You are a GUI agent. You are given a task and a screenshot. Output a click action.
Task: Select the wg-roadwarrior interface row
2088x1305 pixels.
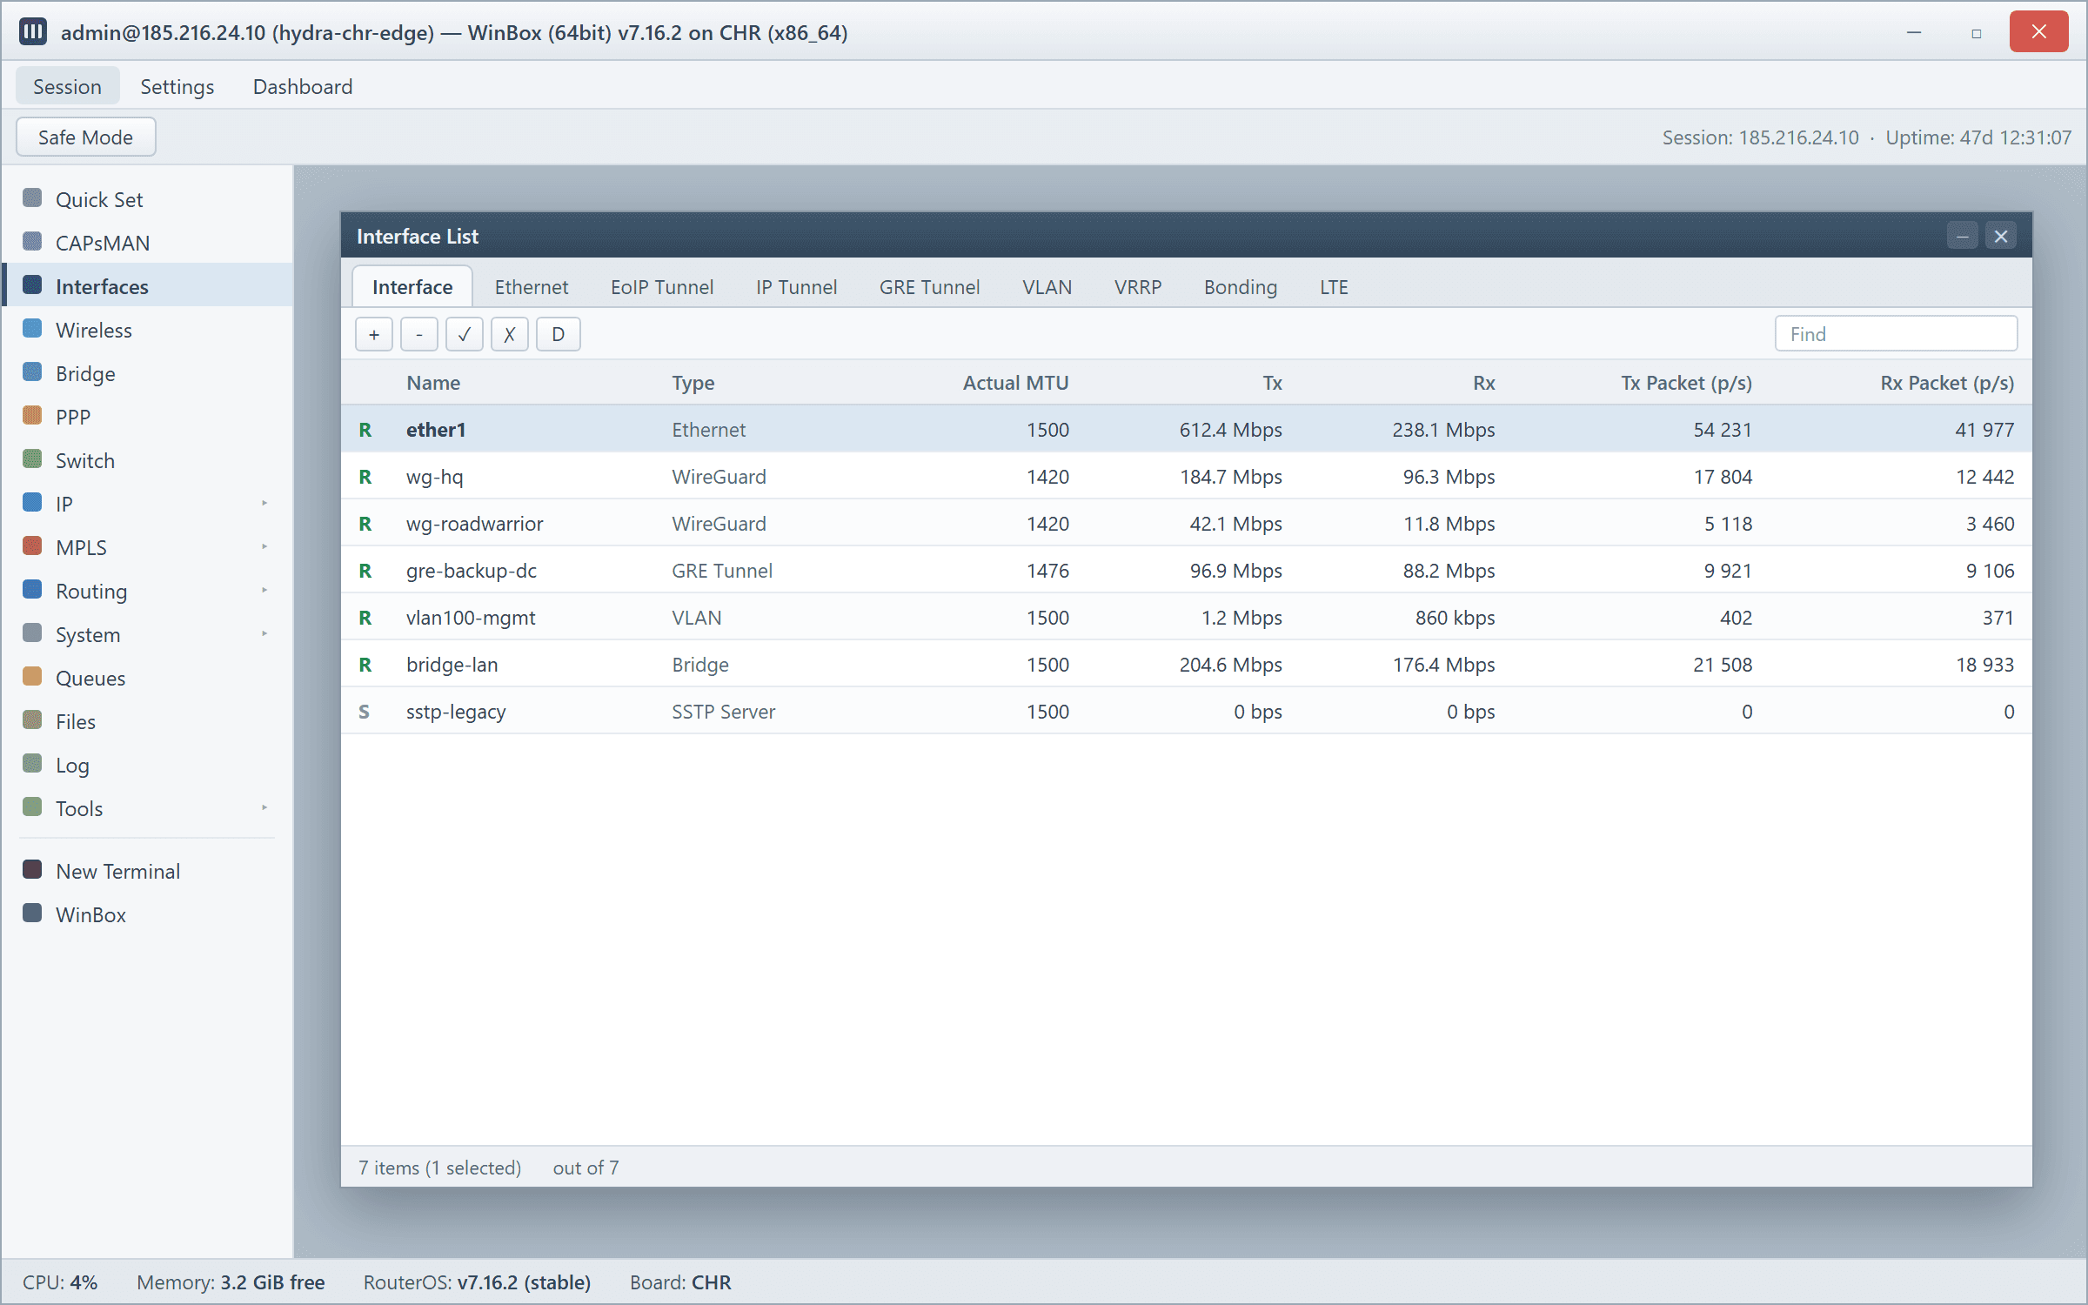1187,524
